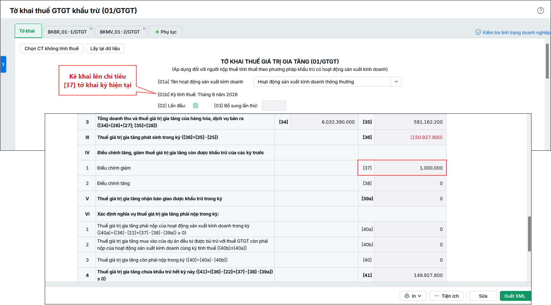Click the [35] value 581.162.200
The image size is (551, 305).
[410, 122]
